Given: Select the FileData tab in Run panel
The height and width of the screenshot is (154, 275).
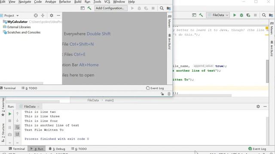Looking at the screenshot, I should (x=30, y=107).
